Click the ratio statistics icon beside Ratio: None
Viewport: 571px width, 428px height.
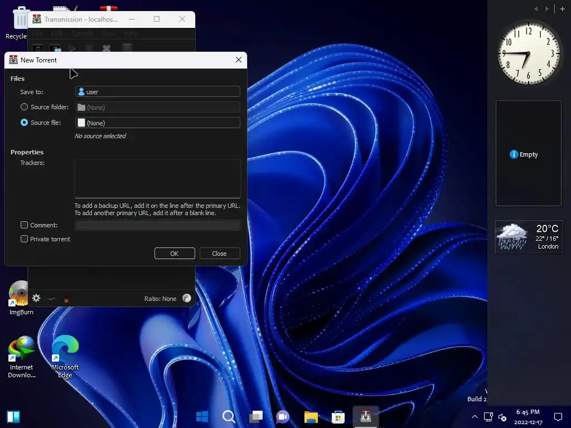187,299
